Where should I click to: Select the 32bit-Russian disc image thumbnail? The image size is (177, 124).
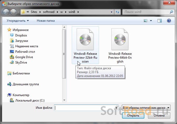(x=85, y=39)
